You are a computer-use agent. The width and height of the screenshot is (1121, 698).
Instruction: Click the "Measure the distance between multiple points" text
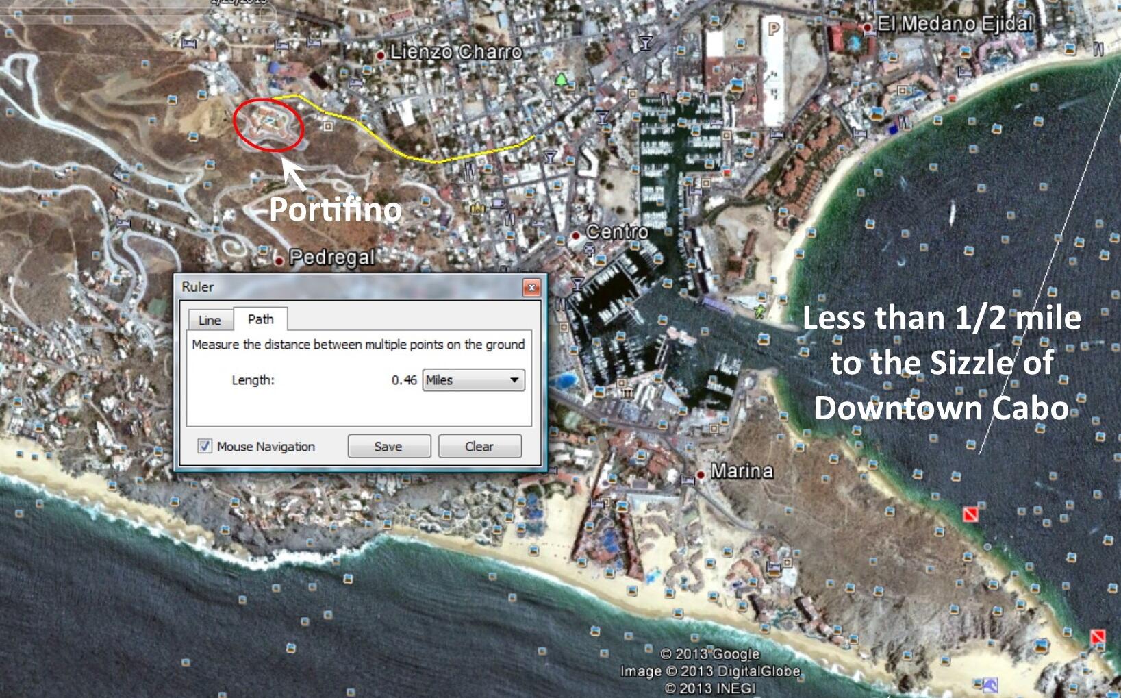pos(358,345)
